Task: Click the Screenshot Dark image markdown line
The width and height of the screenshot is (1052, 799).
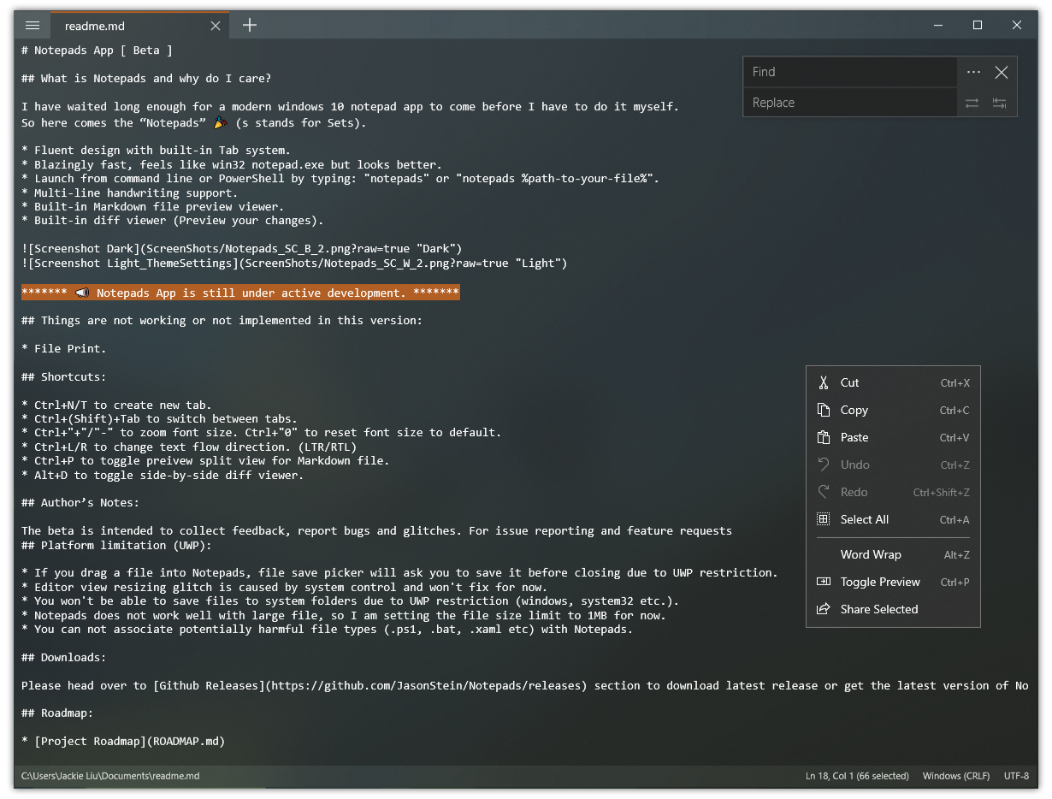Action: point(242,249)
